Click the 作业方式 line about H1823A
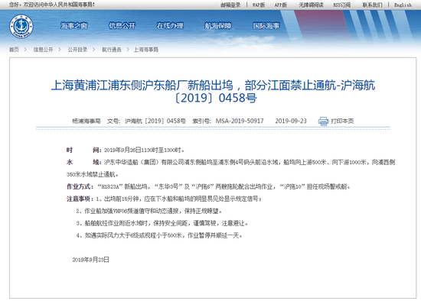 (208, 186)
